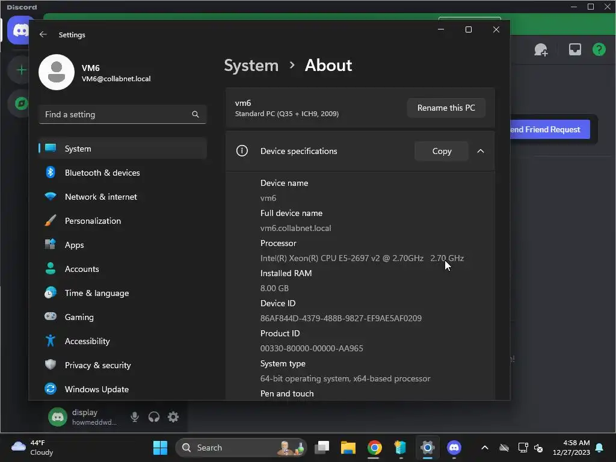Click the VM6 user avatar picture
Viewport: 616px width, 462px height.
pos(57,72)
